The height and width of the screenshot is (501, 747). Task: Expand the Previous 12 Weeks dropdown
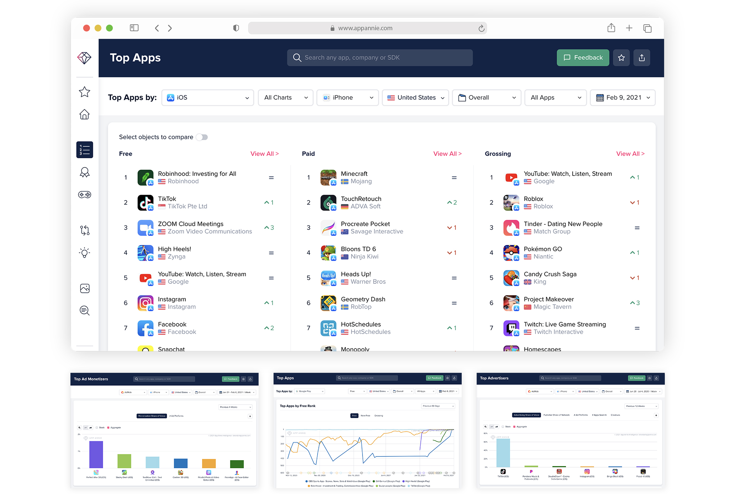point(641,406)
